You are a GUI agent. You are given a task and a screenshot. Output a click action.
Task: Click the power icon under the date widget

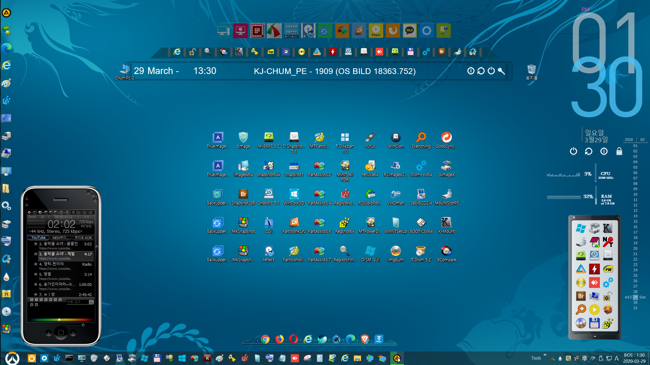coord(573,151)
